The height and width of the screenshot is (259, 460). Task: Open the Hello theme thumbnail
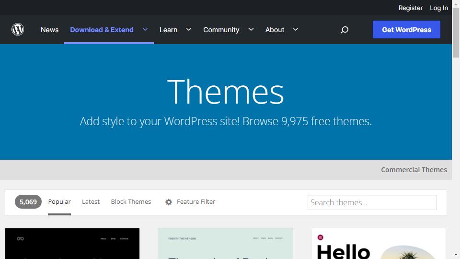379,244
